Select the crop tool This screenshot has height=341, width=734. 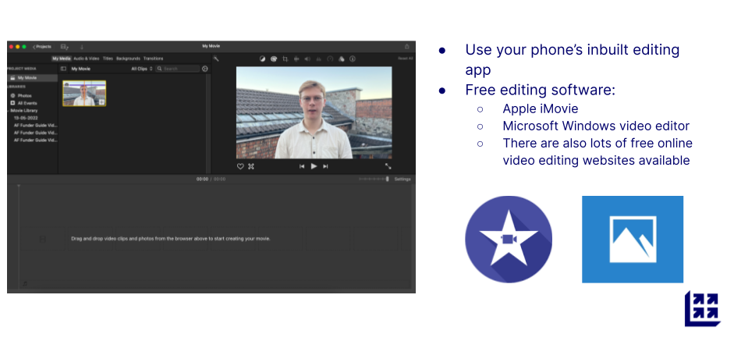(285, 59)
